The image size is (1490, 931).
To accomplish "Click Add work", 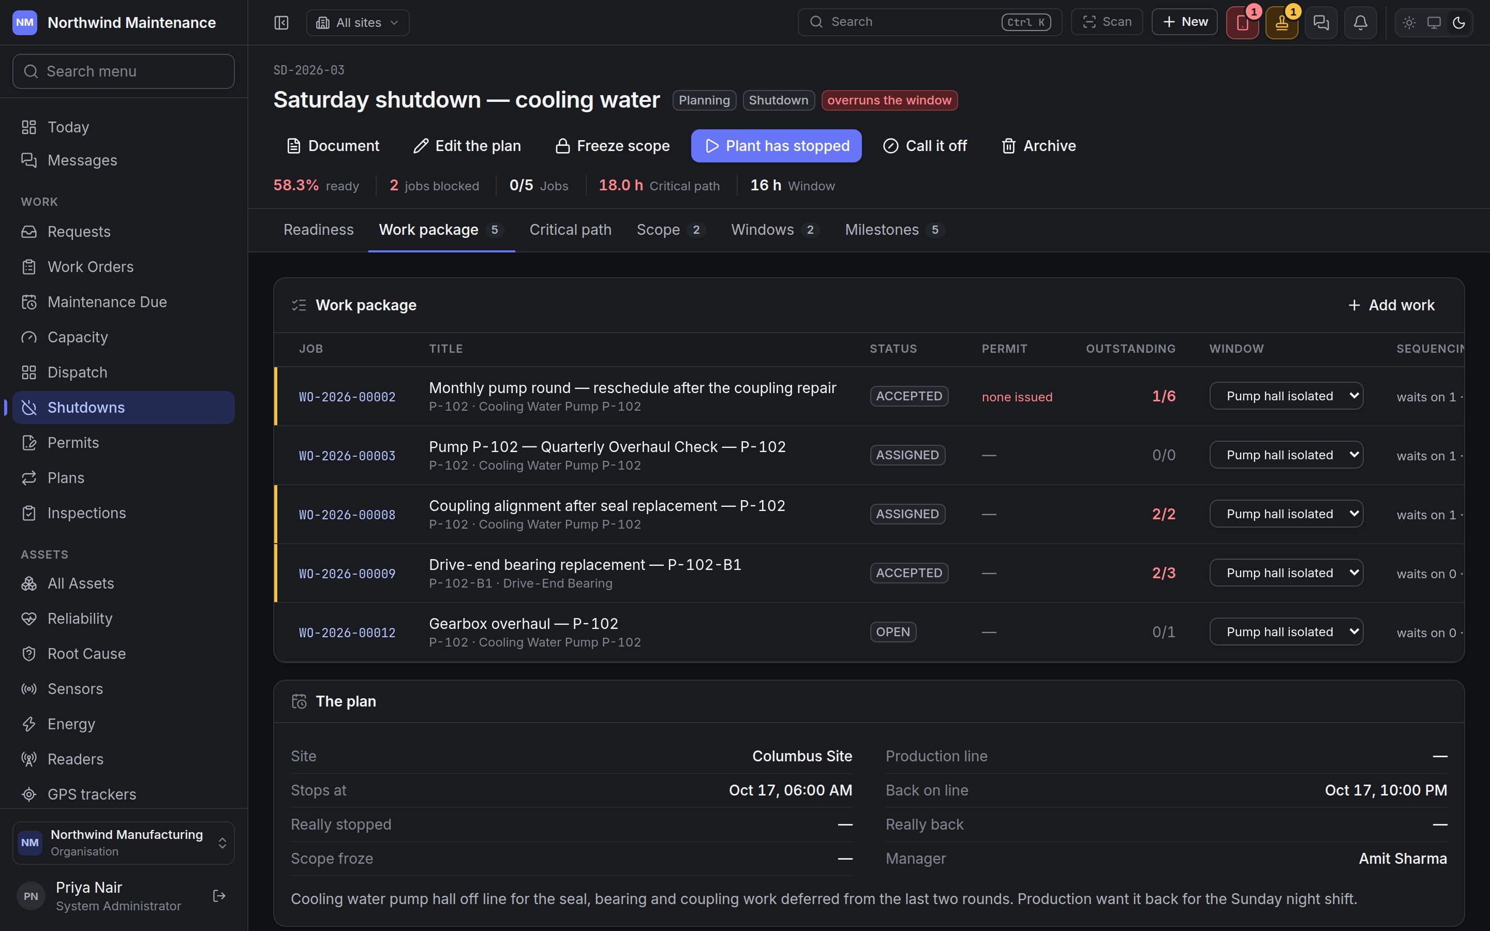I will point(1391,305).
